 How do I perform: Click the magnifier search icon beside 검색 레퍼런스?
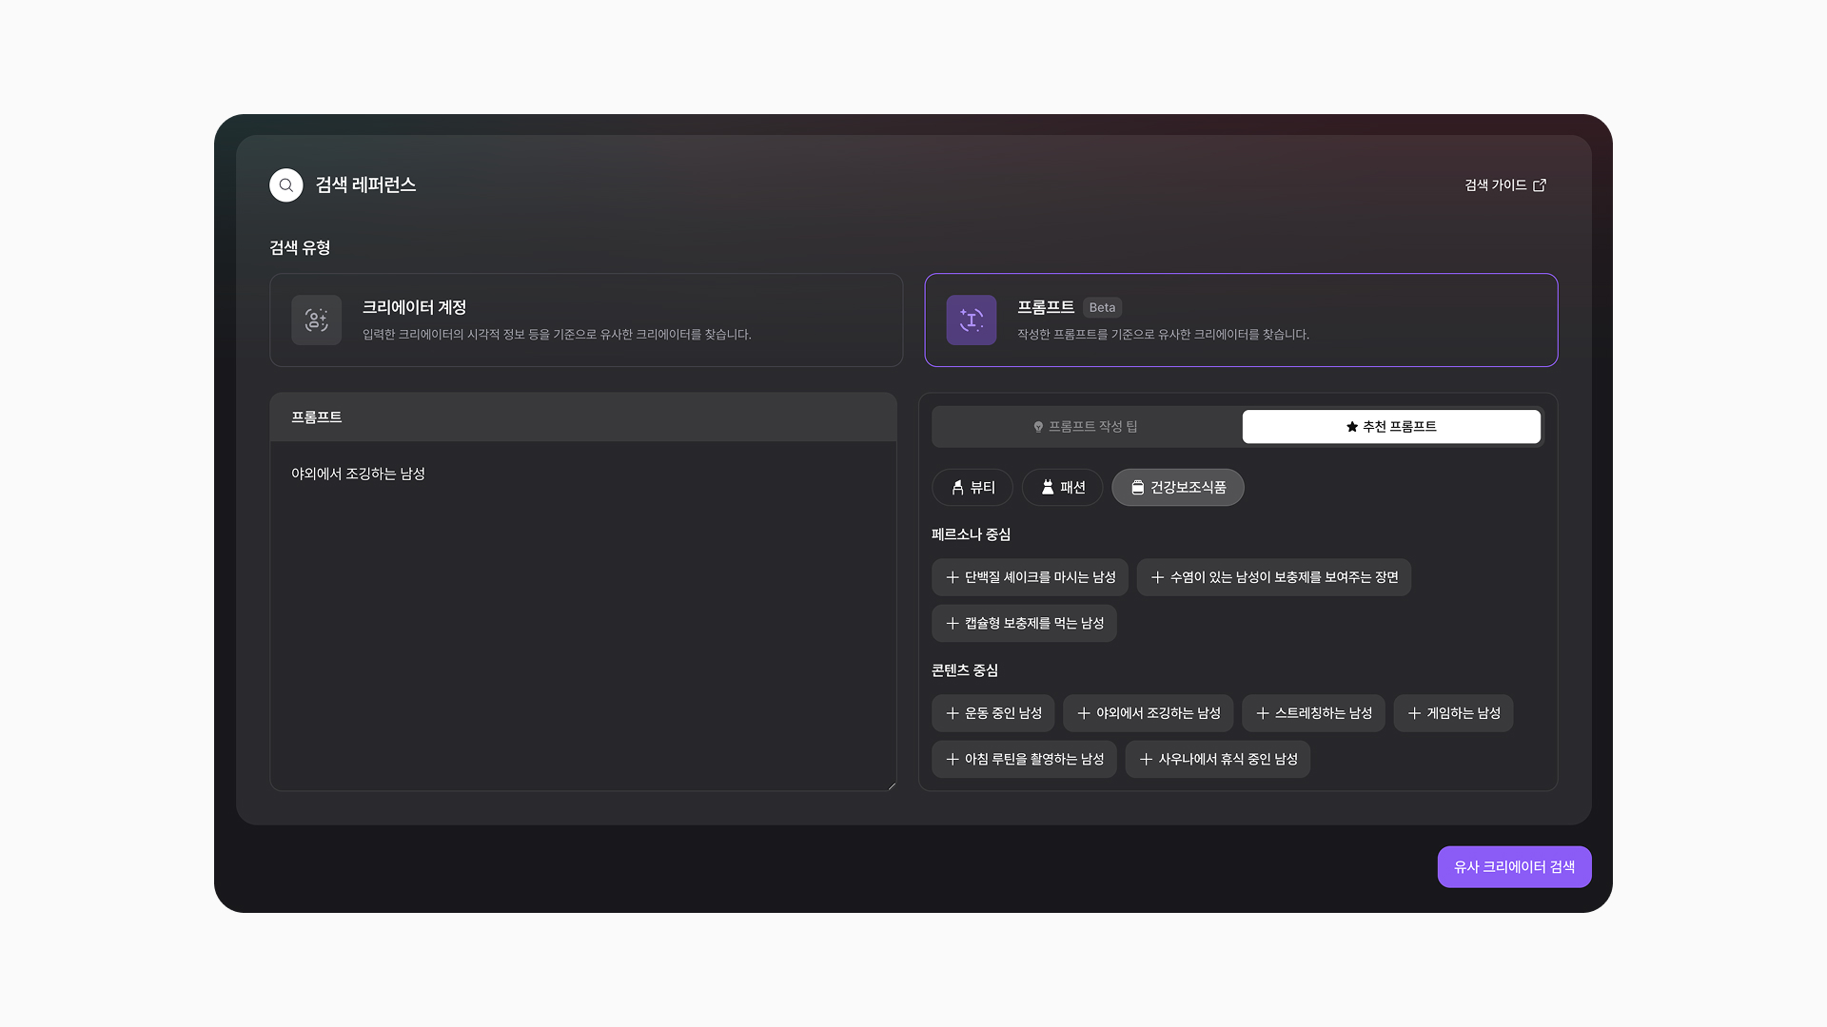click(285, 185)
